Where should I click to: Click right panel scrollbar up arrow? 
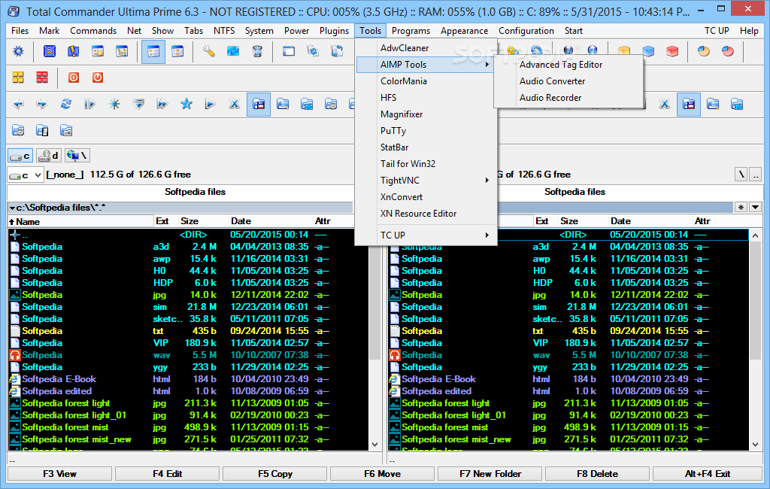755,235
